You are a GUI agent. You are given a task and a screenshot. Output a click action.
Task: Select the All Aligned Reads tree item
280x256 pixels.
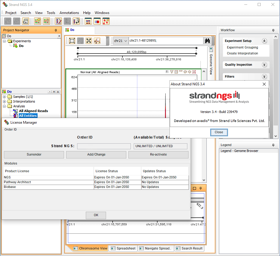click(33, 111)
